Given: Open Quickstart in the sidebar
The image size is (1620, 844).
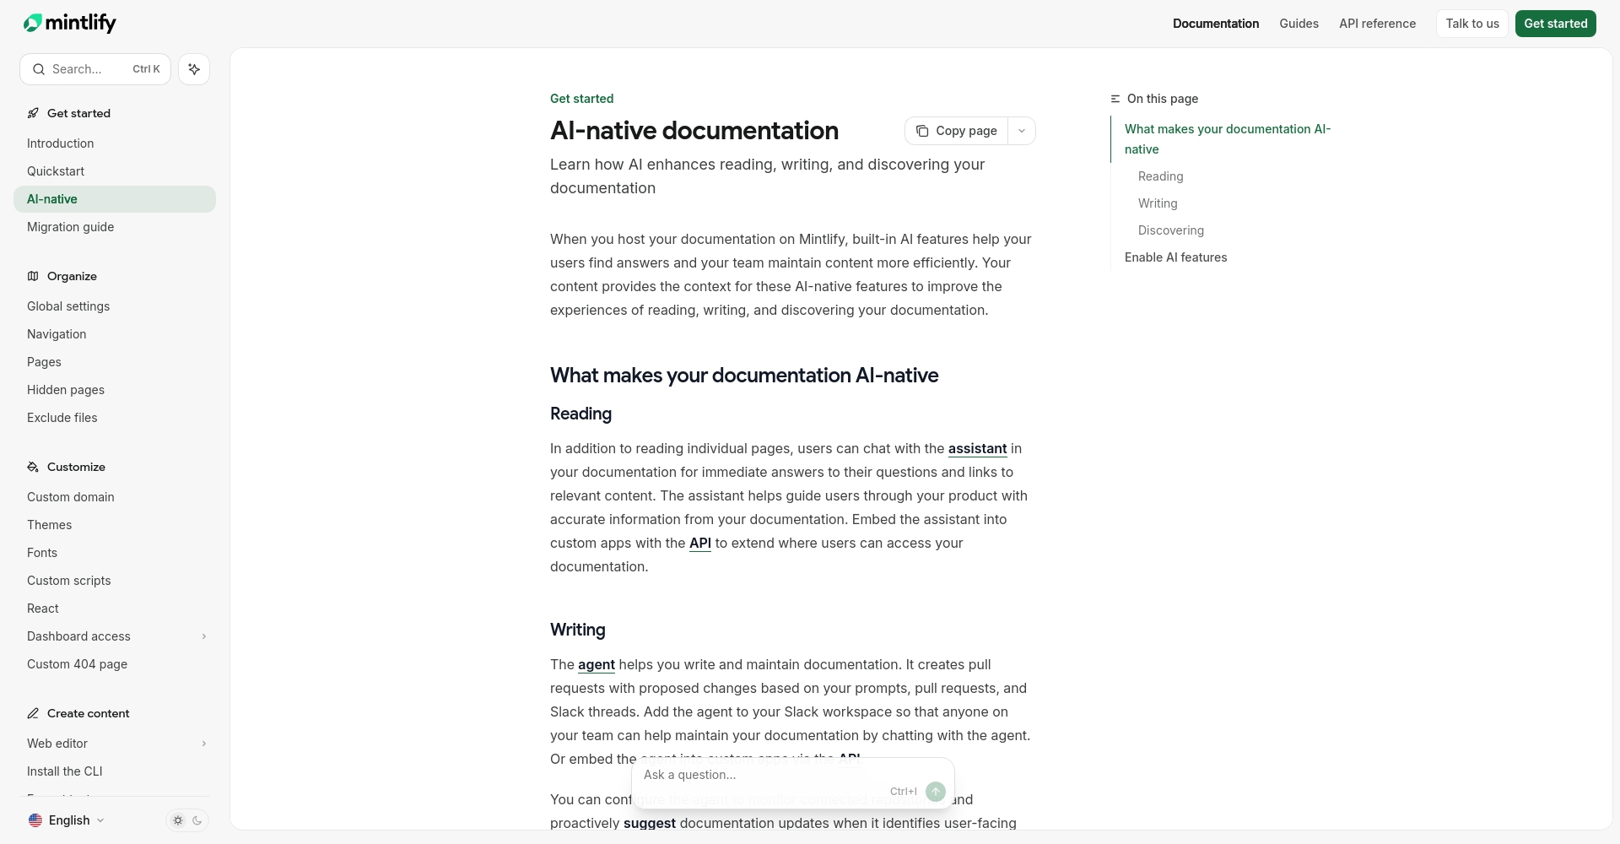Looking at the screenshot, I should pyautogui.click(x=56, y=171).
